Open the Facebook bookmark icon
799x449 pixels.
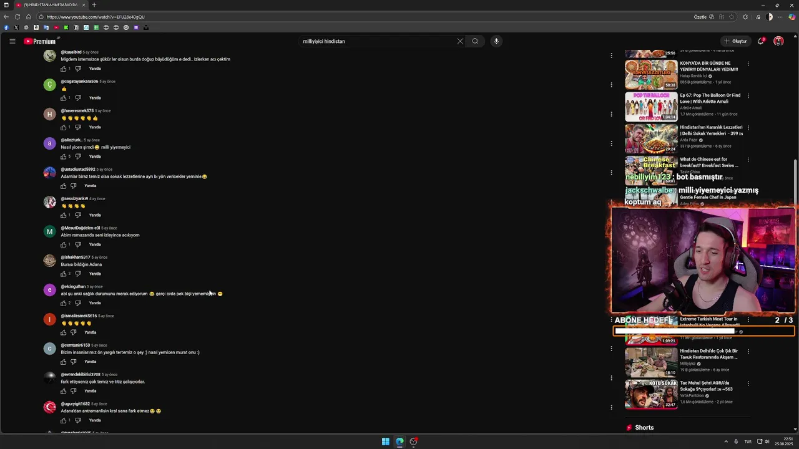click(6, 27)
